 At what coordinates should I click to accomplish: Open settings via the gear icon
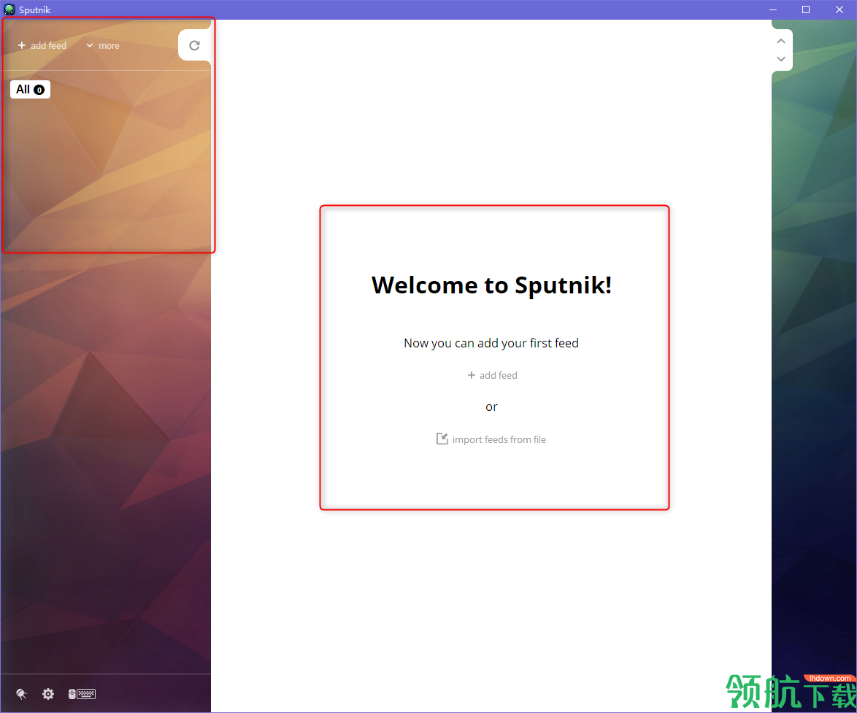(48, 694)
